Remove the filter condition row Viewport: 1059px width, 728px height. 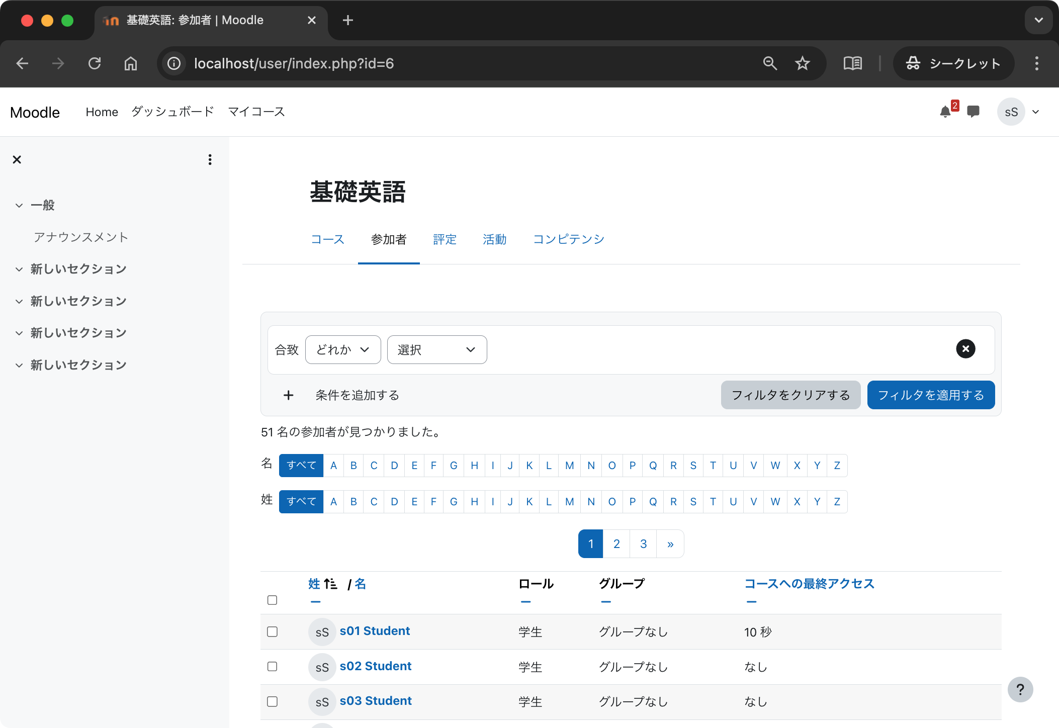tap(964, 348)
